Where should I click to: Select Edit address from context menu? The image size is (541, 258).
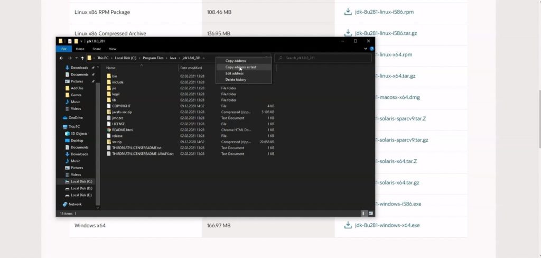point(235,73)
